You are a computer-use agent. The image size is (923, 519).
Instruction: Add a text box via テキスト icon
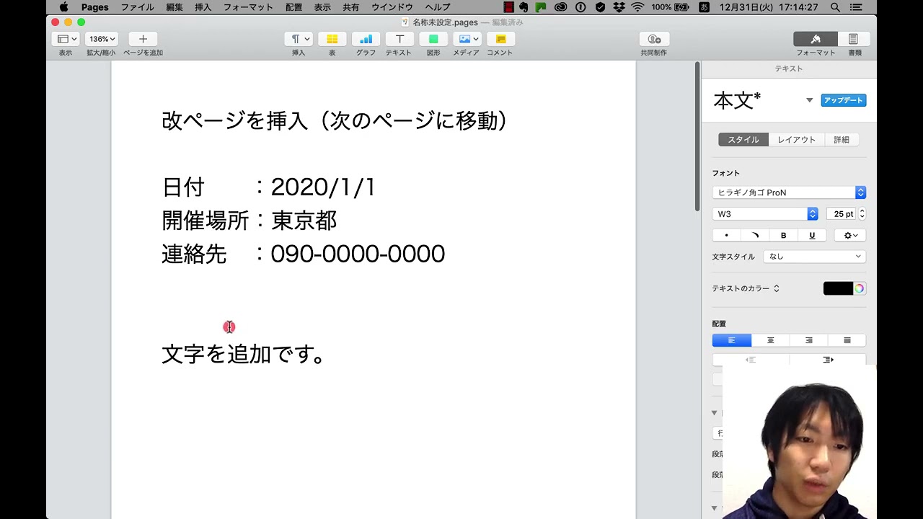399,39
